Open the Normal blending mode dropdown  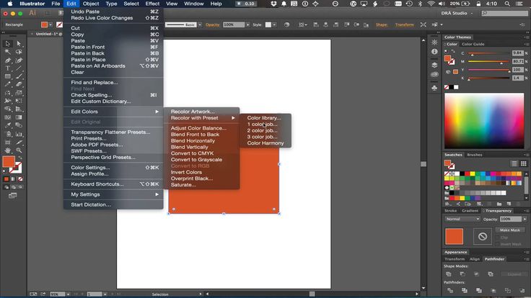click(462, 219)
